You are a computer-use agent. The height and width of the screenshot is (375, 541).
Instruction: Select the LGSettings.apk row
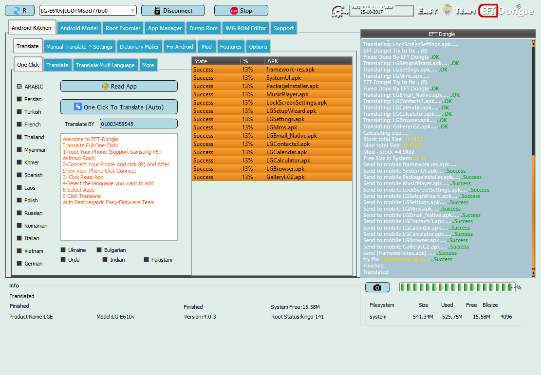pos(272,119)
